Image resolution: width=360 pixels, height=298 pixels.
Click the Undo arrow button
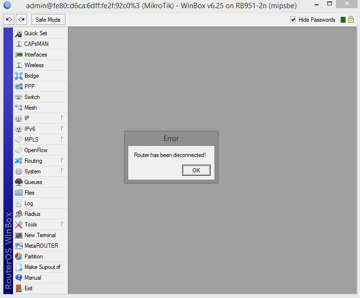9,19
